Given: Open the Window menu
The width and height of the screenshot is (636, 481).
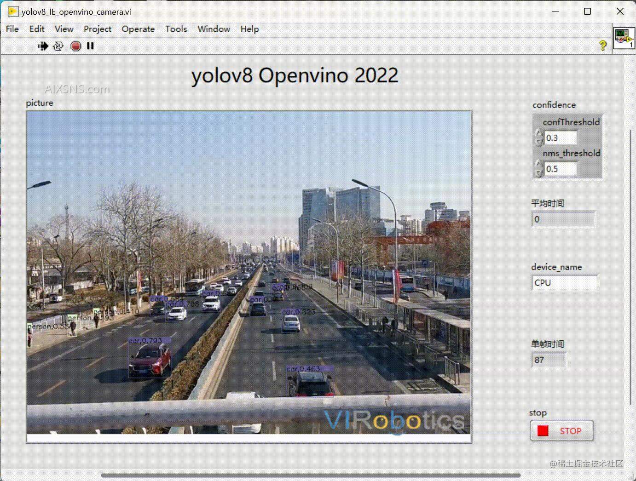Looking at the screenshot, I should [214, 29].
